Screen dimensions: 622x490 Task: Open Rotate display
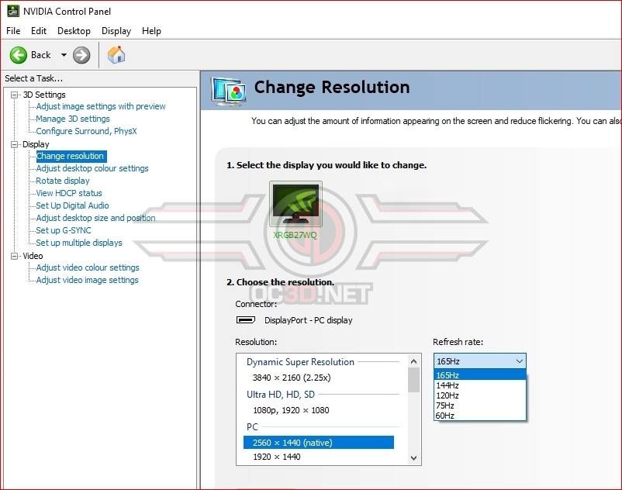(63, 181)
